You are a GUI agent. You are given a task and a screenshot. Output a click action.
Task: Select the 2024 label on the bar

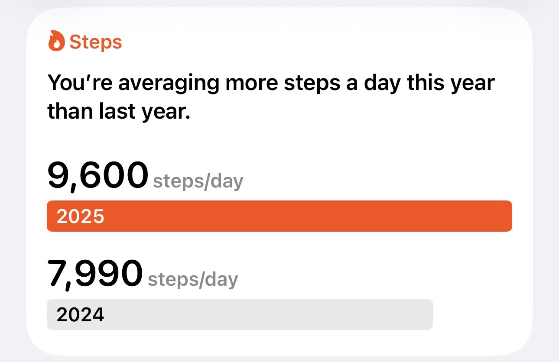tap(81, 315)
